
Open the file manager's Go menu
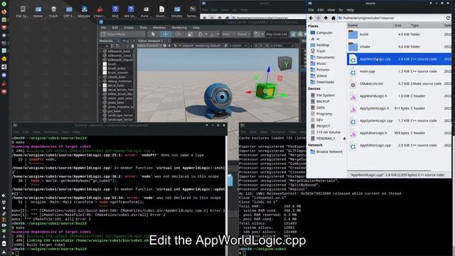(x=341, y=10)
